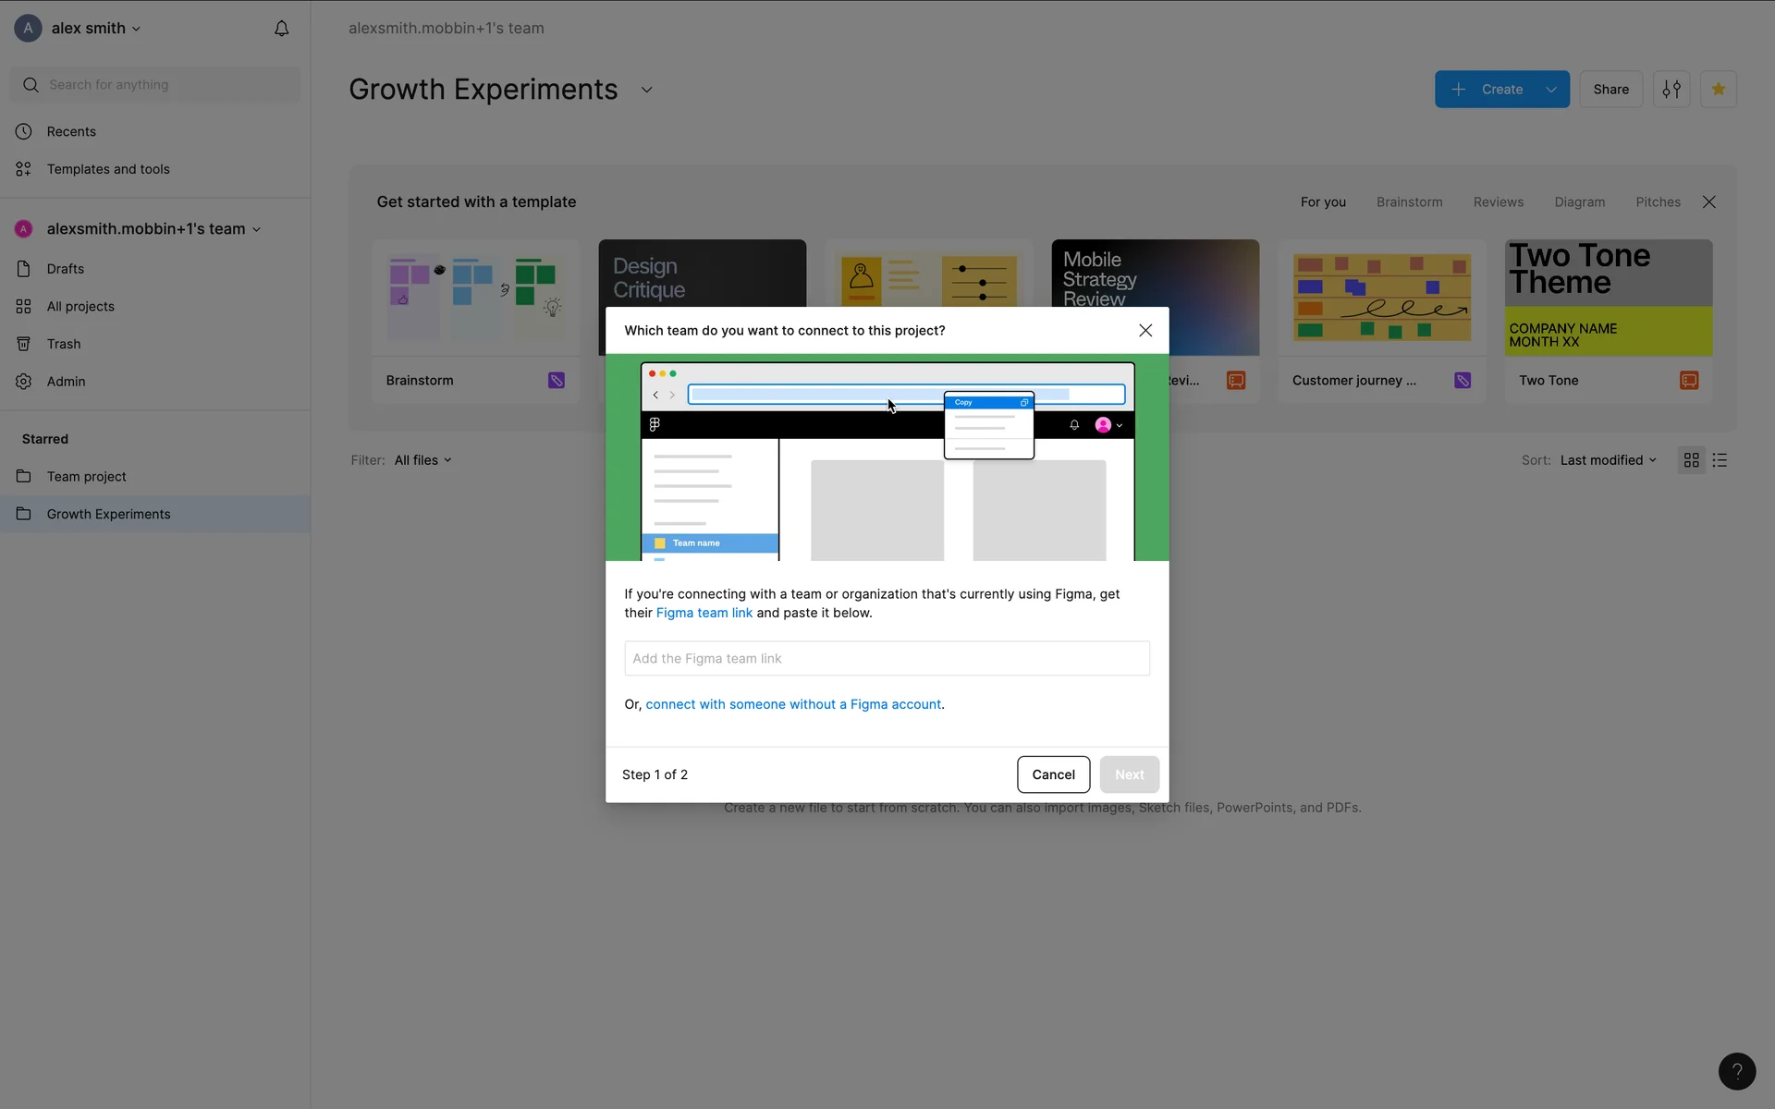Switch to list view layout
Image resolution: width=1775 pixels, height=1109 pixels.
coord(1720,460)
